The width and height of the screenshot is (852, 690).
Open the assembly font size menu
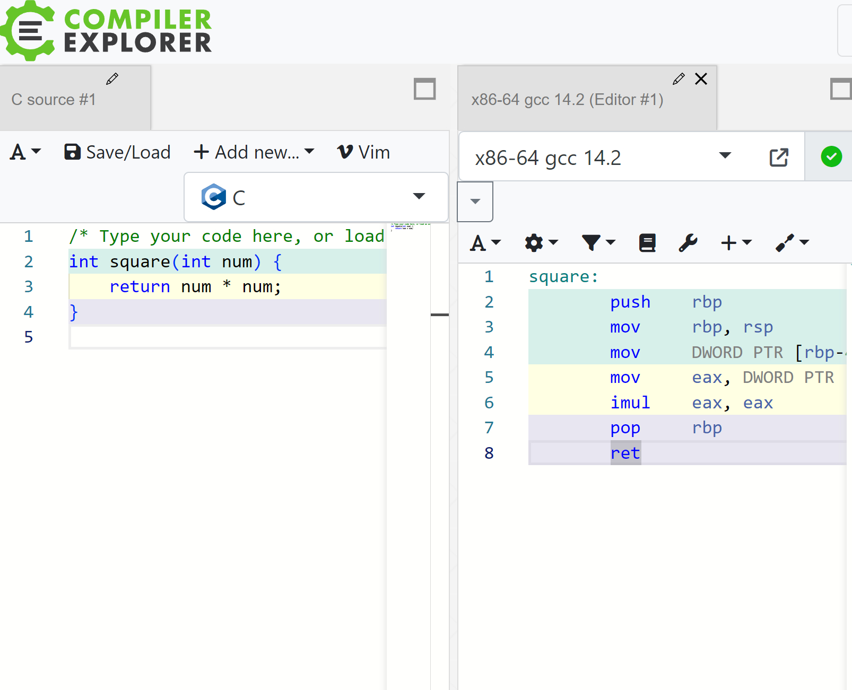pyautogui.click(x=485, y=243)
